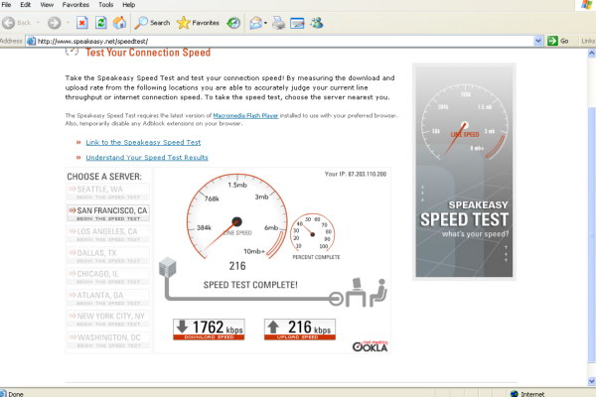Open the Favorites menu
This screenshot has width=596, height=397.
pyautogui.click(x=75, y=5)
